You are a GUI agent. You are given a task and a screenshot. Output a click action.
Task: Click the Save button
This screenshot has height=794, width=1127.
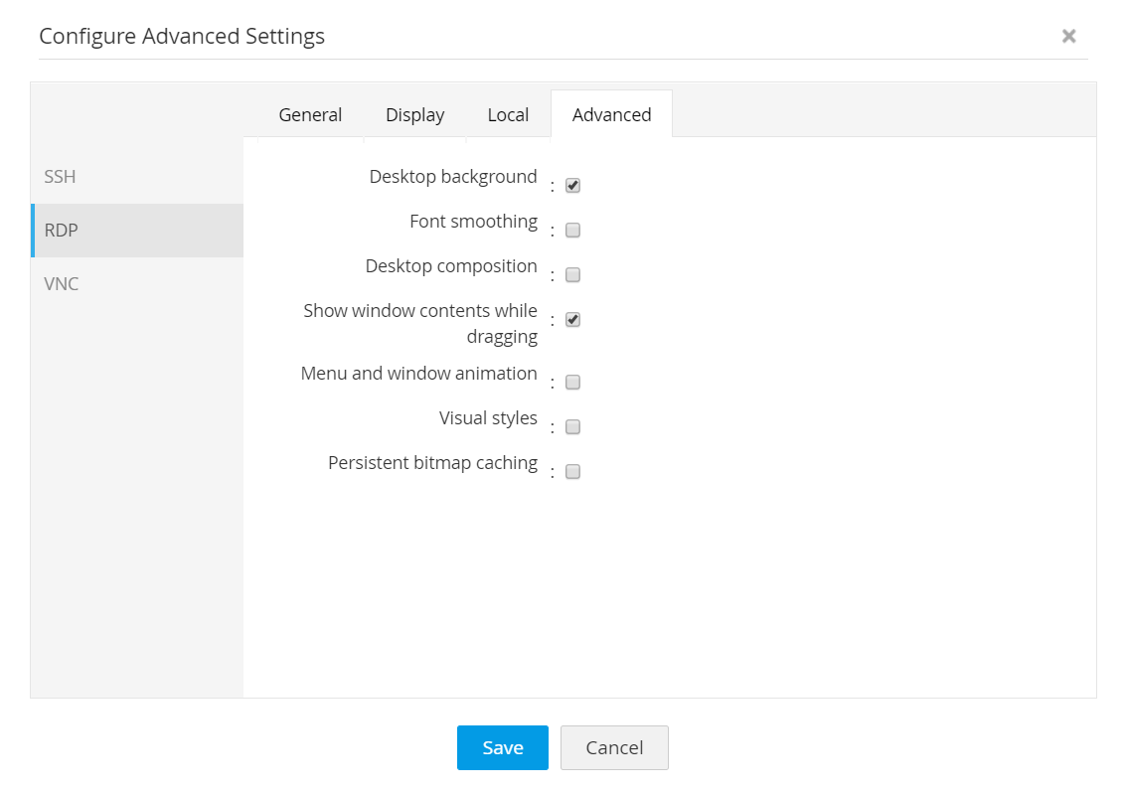[503, 747]
